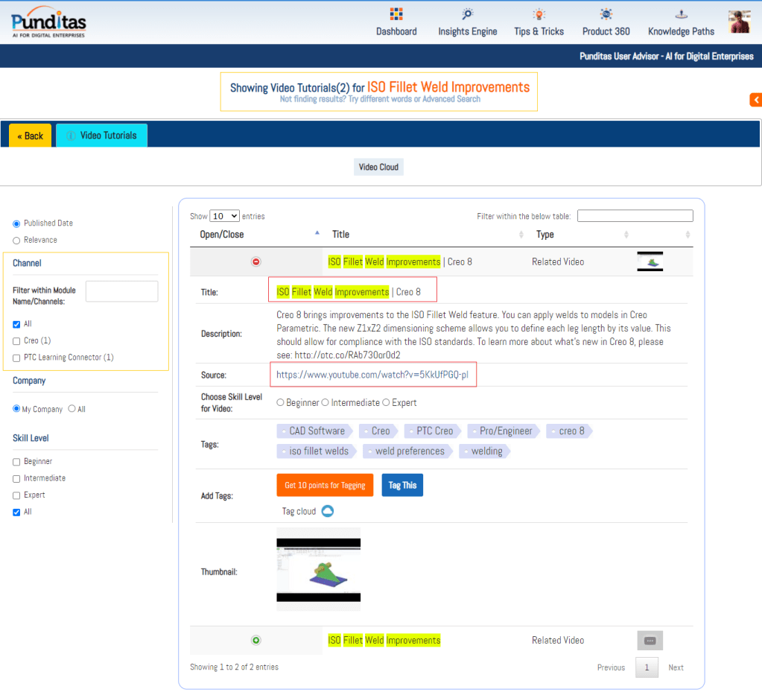Image resolution: width=762 pixels, height=695 pixels.
Task: Open the Dashboard icon in top navigation
Action: pos(396,14)
